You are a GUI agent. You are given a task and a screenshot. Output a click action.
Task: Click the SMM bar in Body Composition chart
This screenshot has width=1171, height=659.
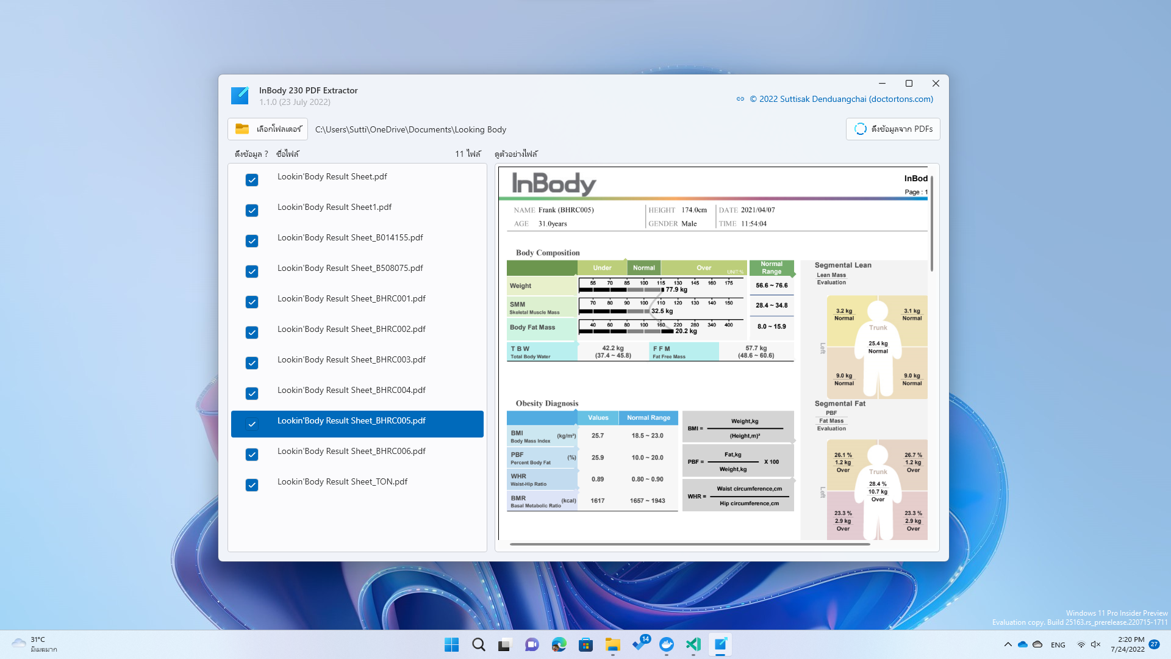(614, 311)
